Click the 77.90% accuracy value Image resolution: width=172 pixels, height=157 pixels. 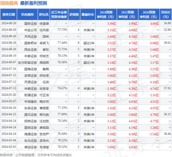(x=62, y=114)
